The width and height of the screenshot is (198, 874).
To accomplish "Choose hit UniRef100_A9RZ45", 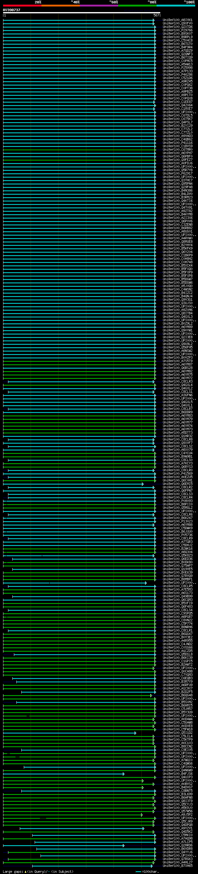I will point(177,82).
